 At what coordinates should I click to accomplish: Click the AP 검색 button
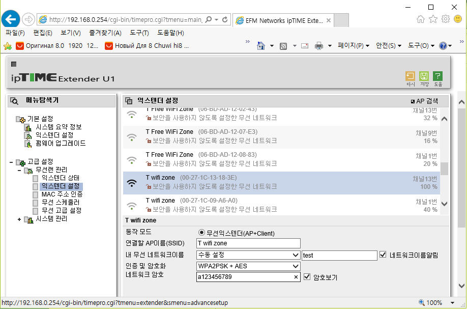pos(424,101)
